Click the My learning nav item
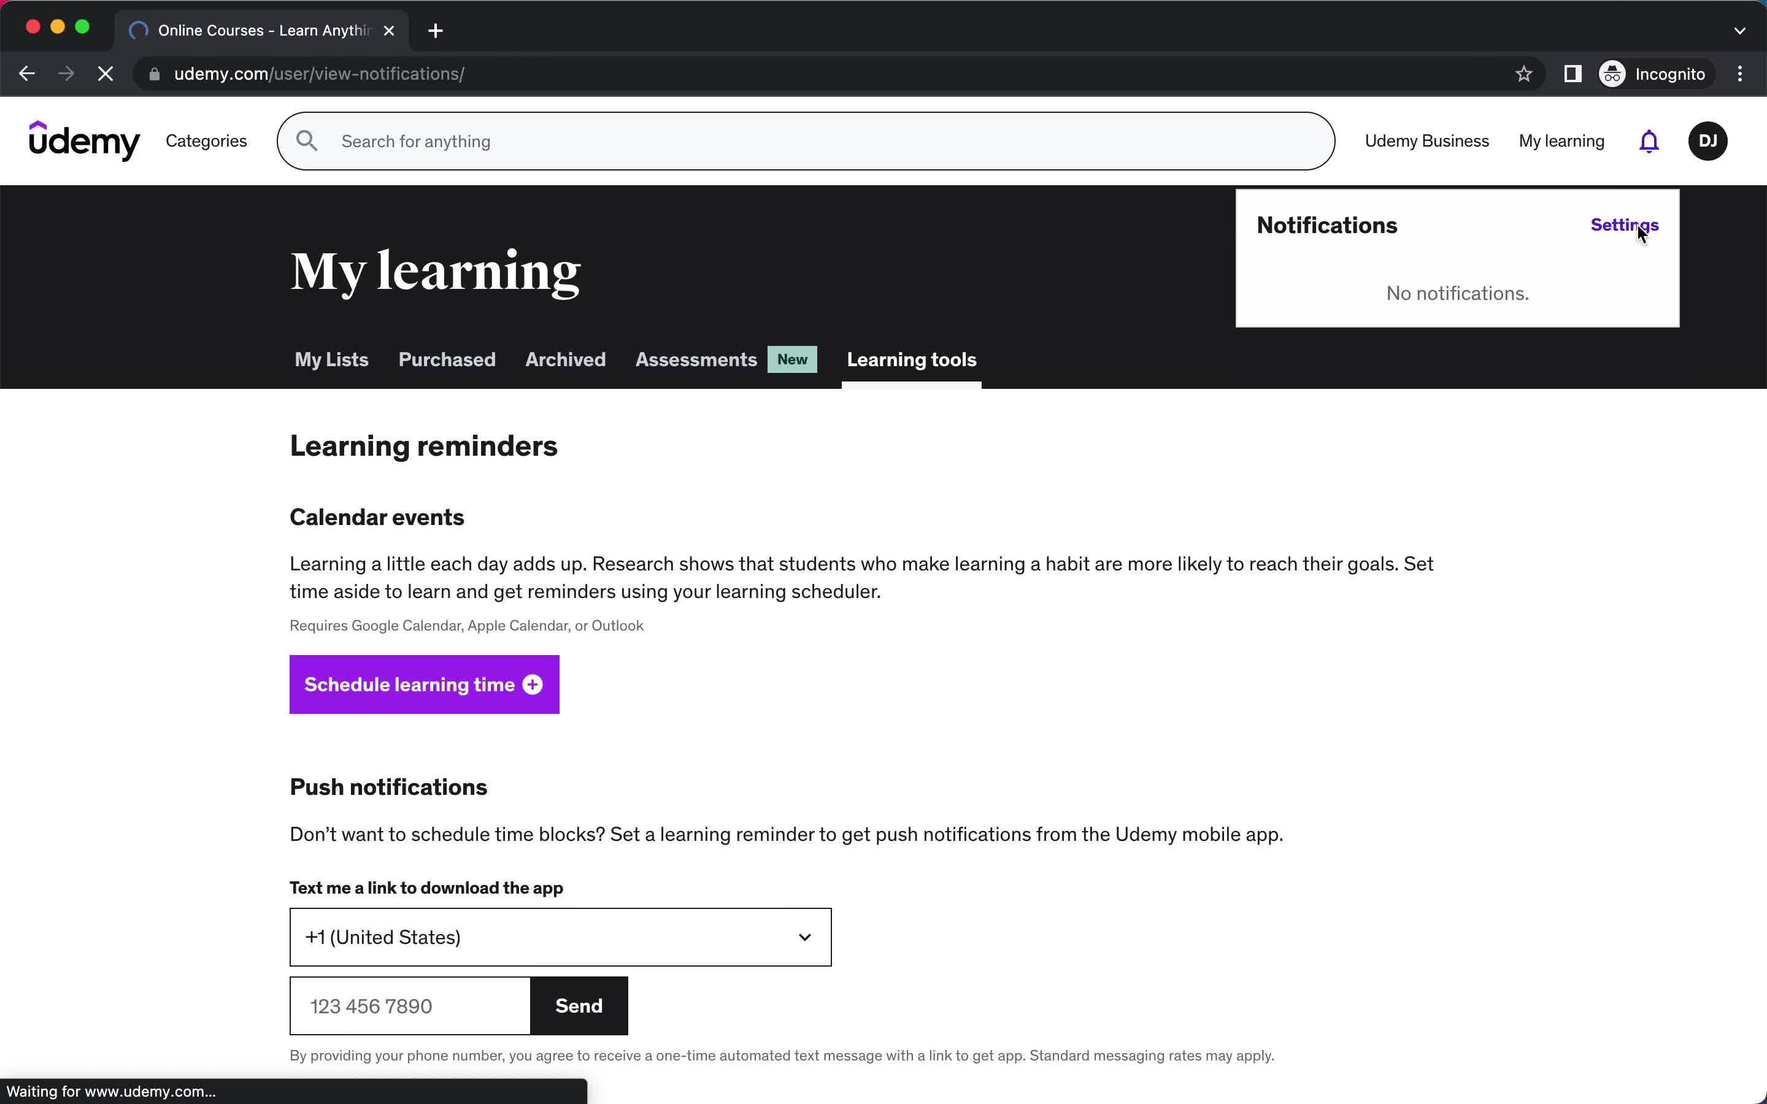1767x1104 pixels. tap(1562, 141)
